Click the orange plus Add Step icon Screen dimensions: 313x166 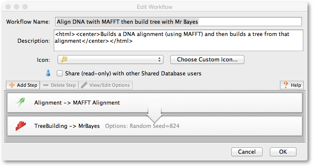click(12, 85)
